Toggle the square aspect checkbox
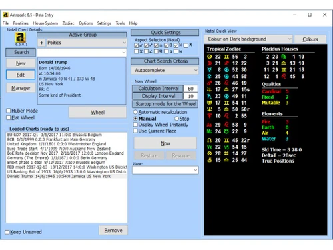 [x=166, y=45]
